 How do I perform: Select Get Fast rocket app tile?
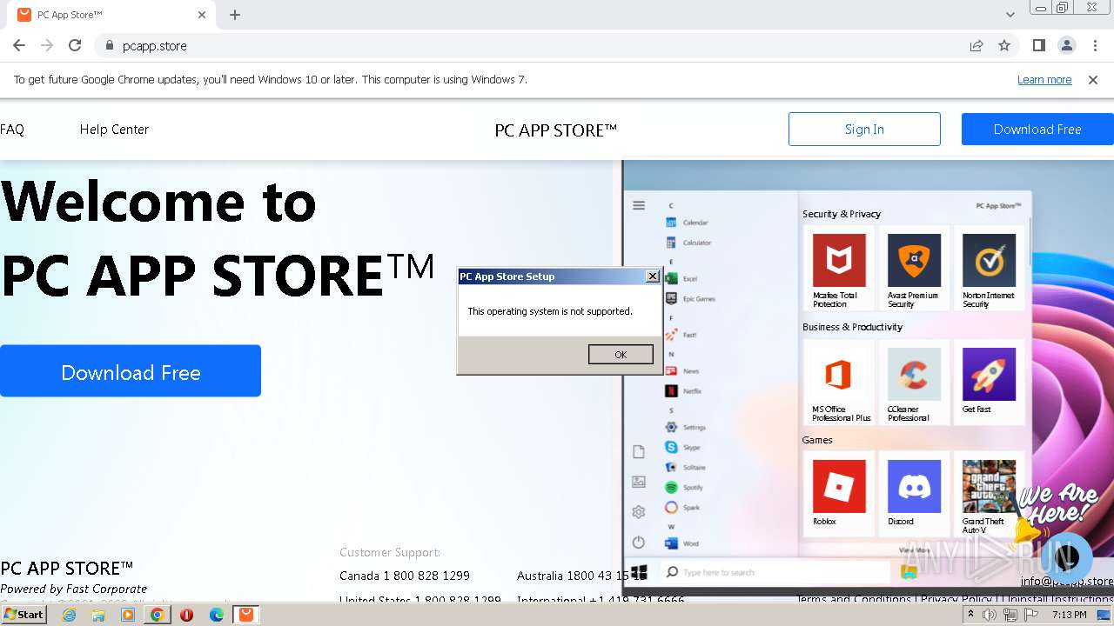(x=989, y=383)
